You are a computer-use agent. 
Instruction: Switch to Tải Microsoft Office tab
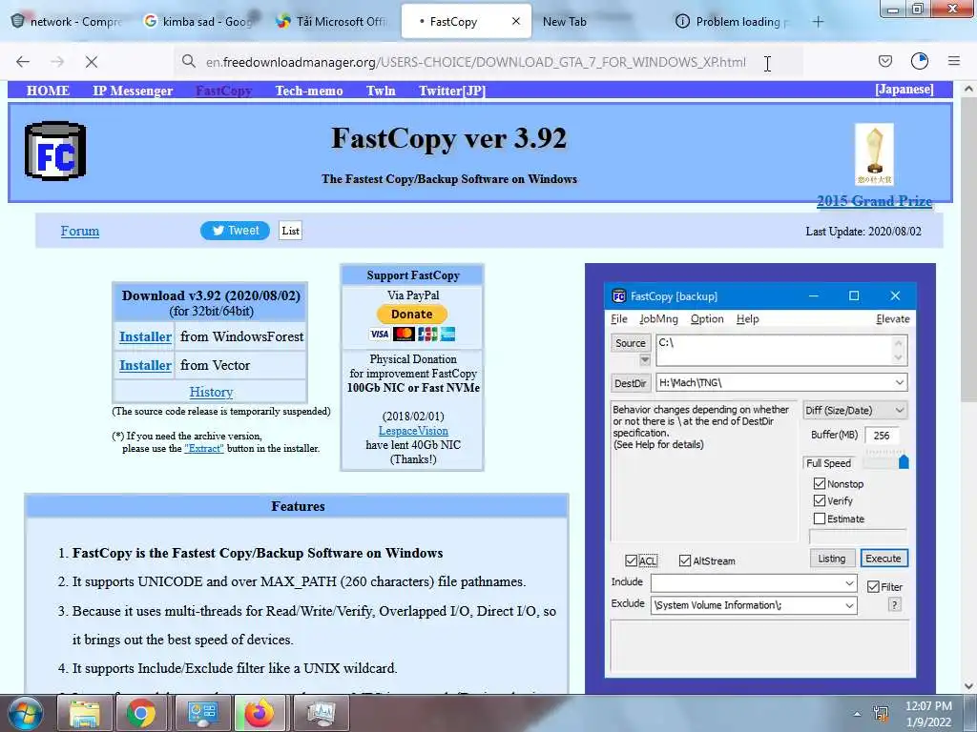[x=332, y=22]
